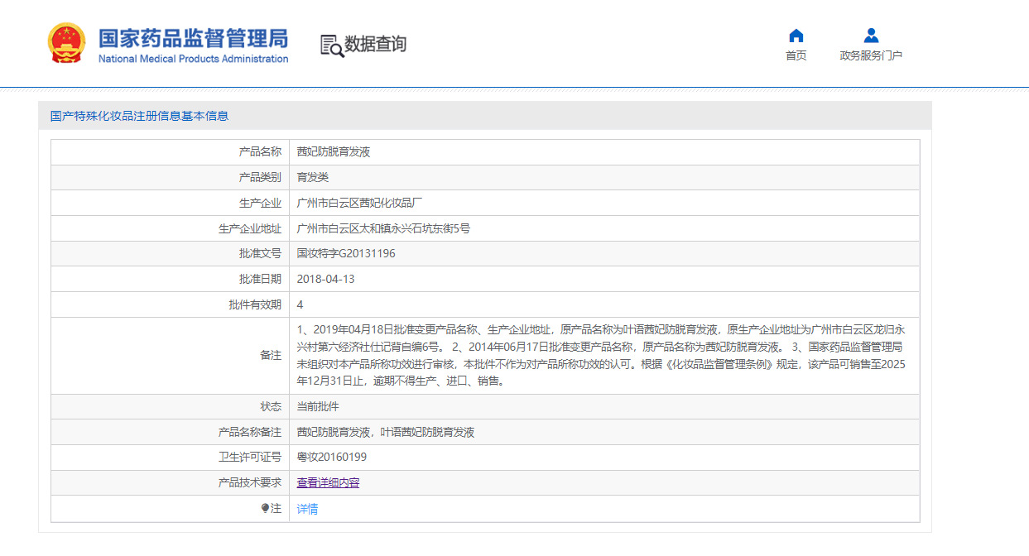Screen dimensions: 1029x556
Task: Go to 首页 via its text label
Action: [796, 55]
